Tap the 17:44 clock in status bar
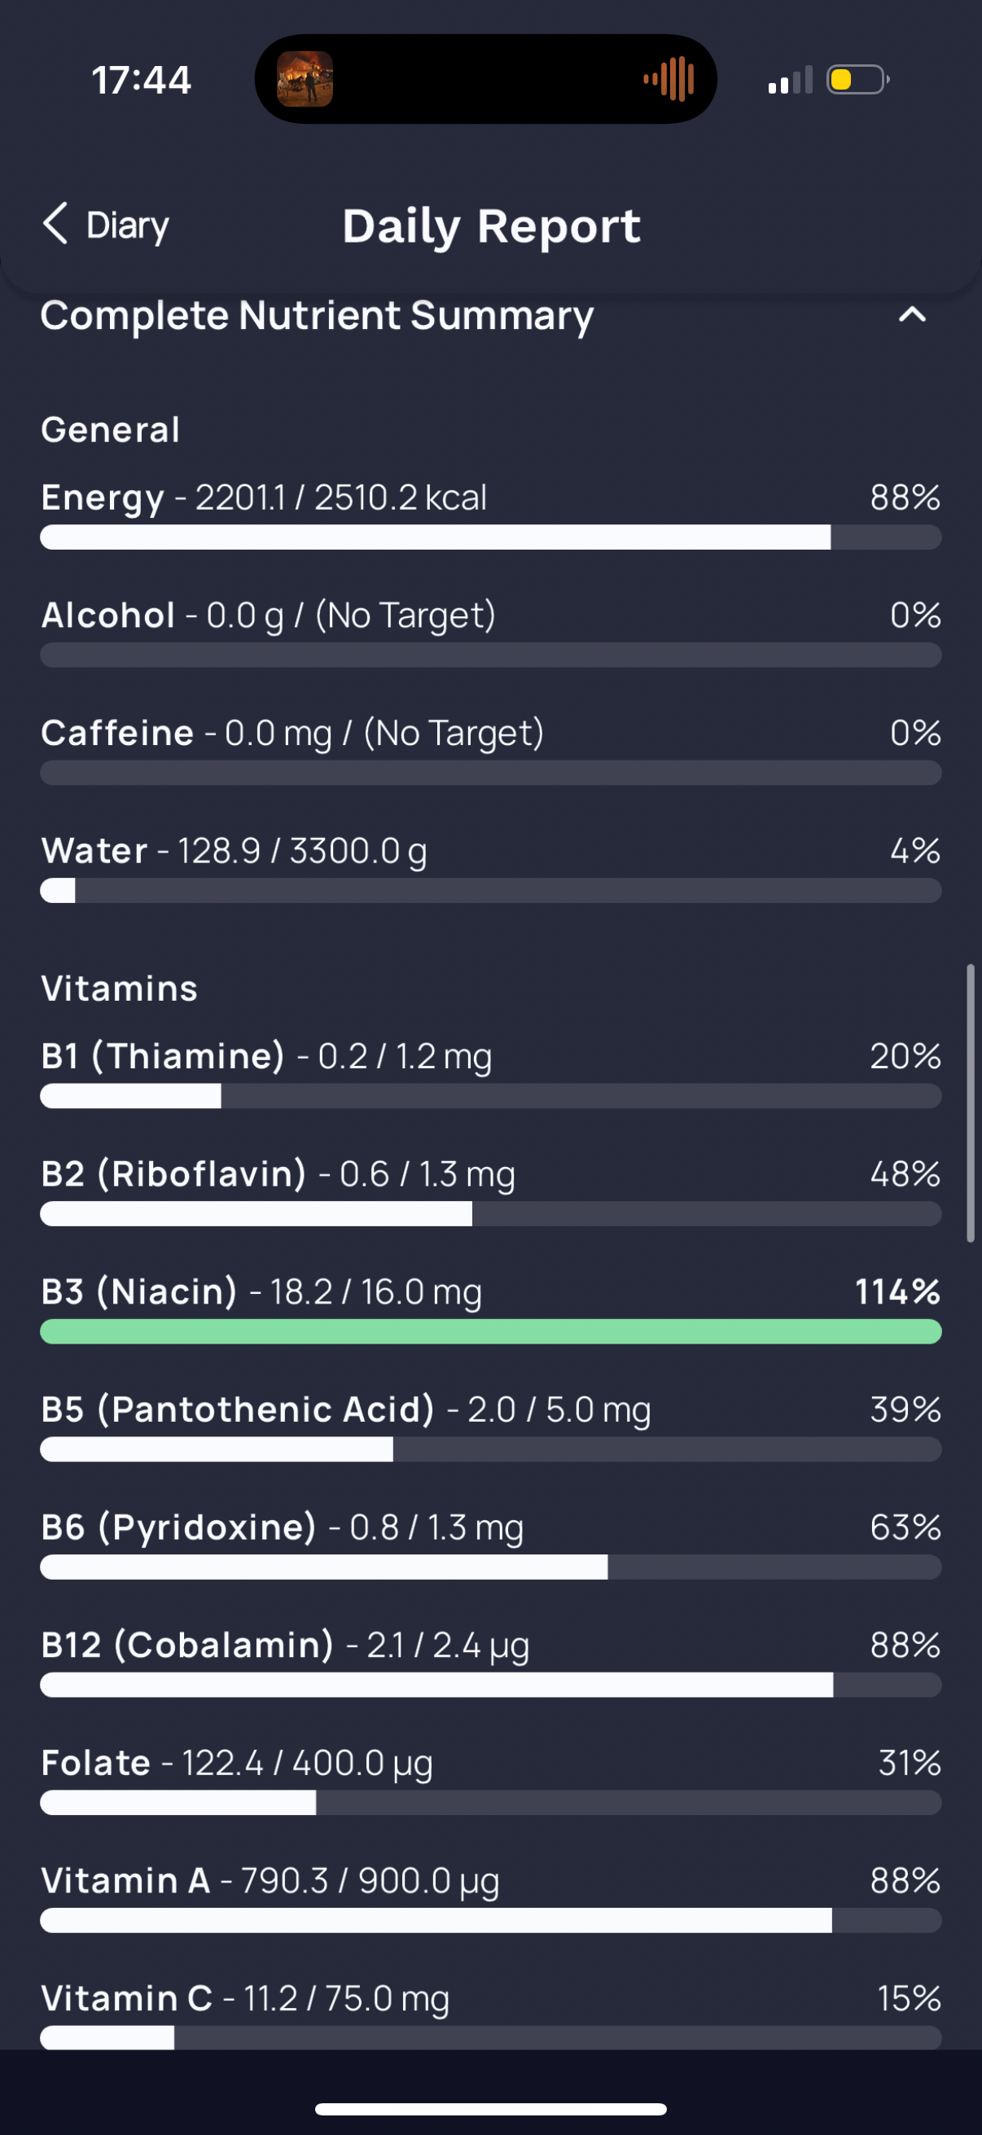The image size is (982, 2135). click(x=142, y=81)
